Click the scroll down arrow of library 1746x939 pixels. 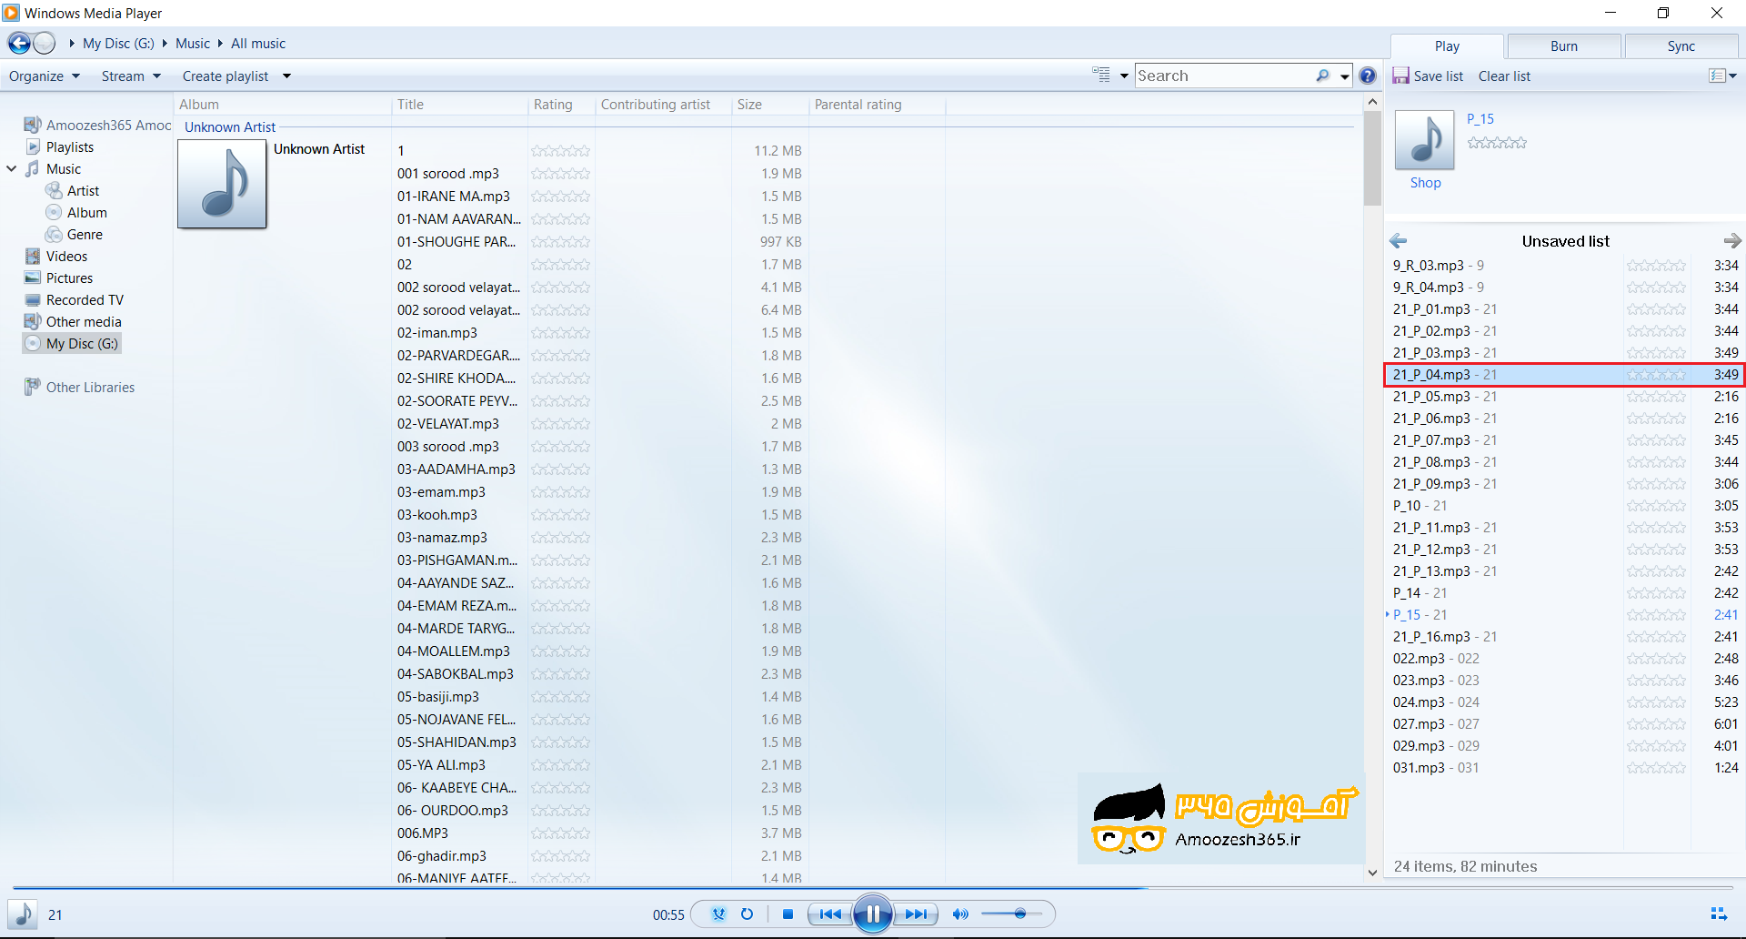pos(1372,873)
